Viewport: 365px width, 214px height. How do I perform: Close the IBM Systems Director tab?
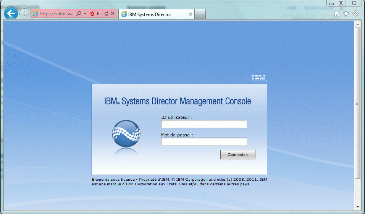tap(190, 14)
